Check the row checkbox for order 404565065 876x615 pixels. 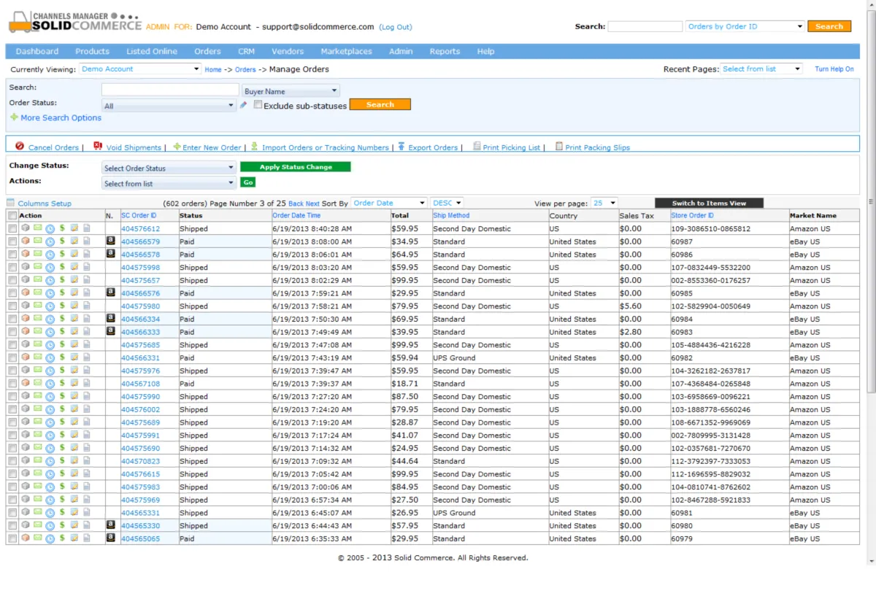12,538
